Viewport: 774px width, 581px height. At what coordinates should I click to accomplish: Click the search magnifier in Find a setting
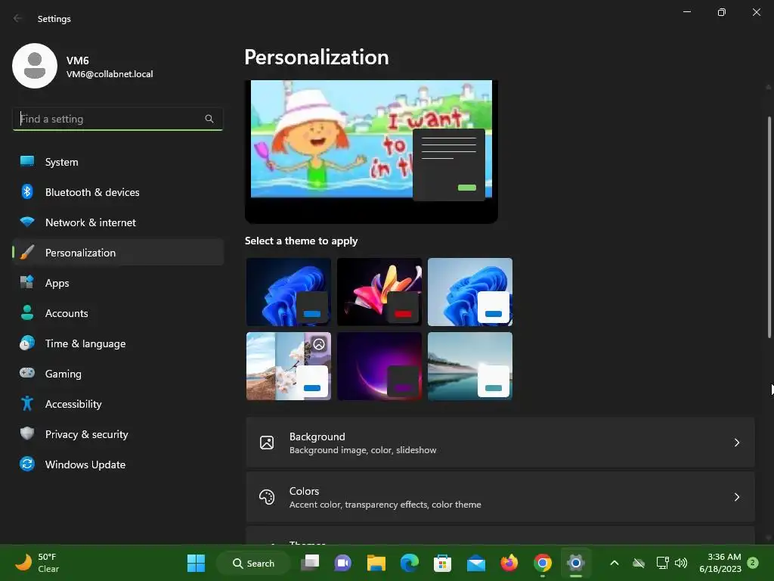coord(209,119)
